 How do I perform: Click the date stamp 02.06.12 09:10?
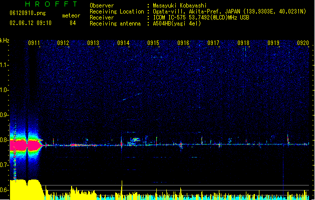(31, 23)
